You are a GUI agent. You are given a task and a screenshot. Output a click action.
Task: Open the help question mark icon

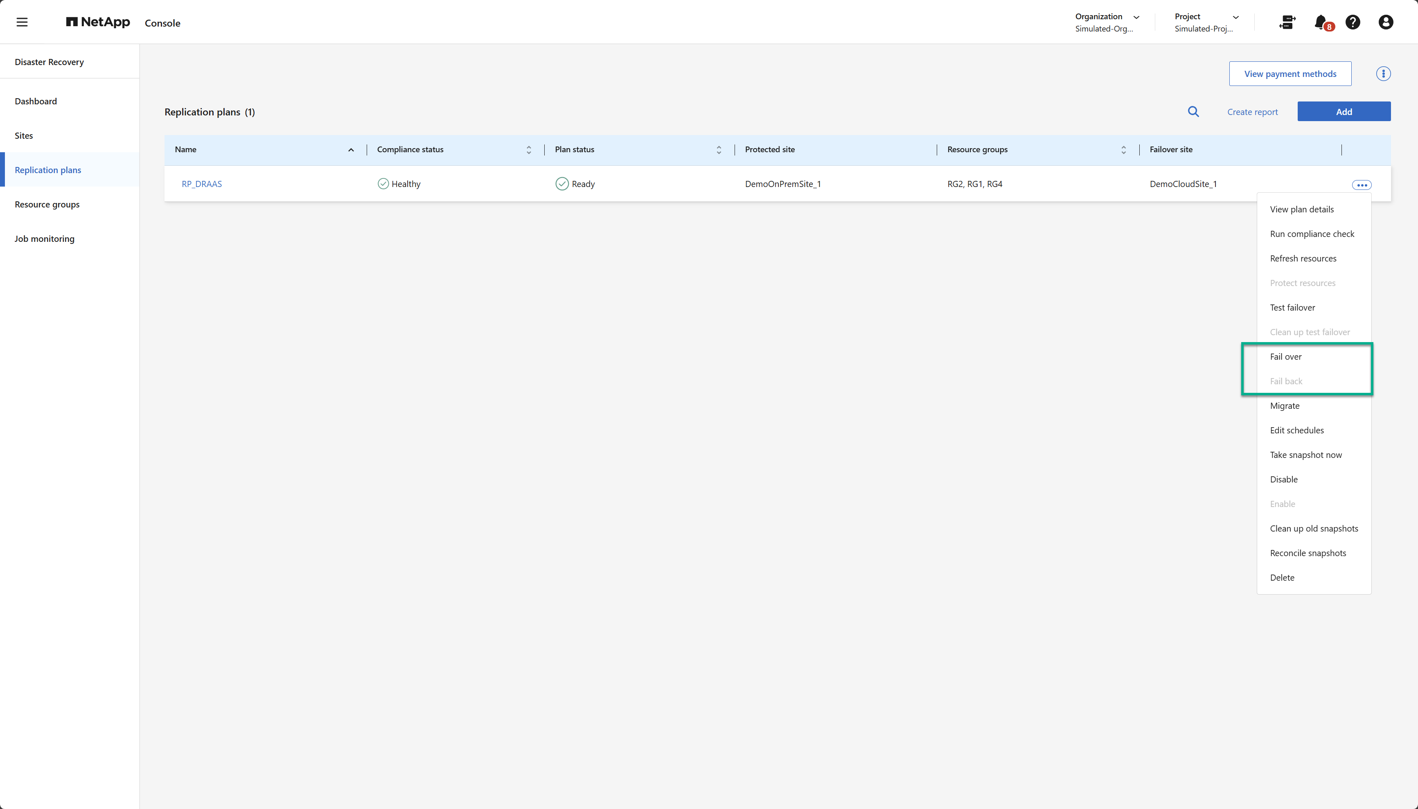pos(1353,22)
